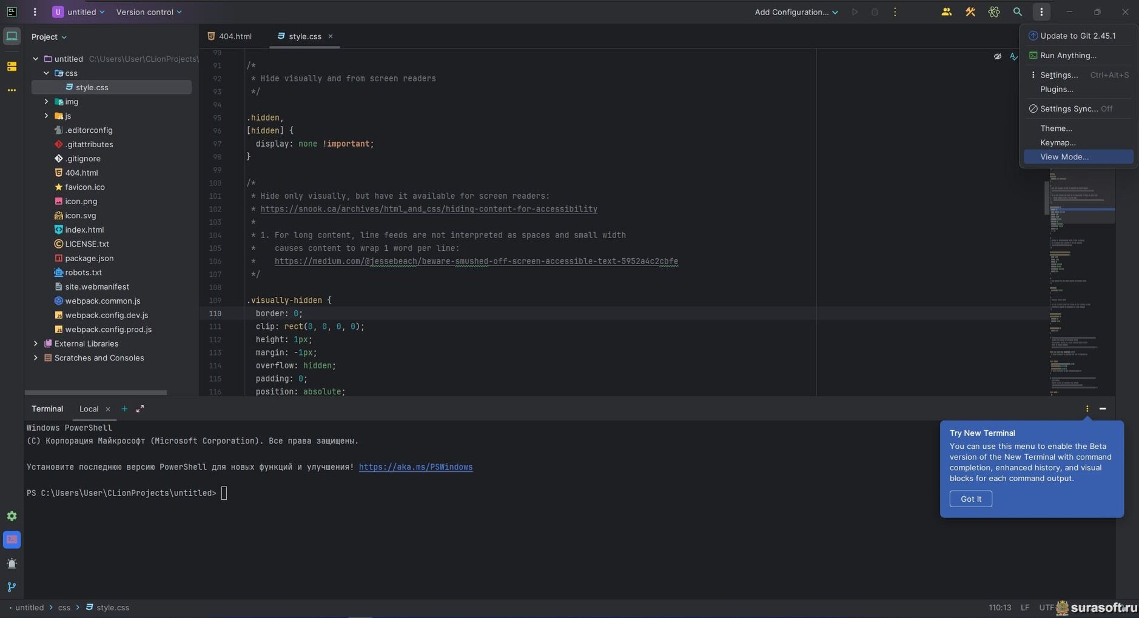Open the aka.ms/PSWindows link in terminal
1139x618 pixels.
(x=415, y=467)
